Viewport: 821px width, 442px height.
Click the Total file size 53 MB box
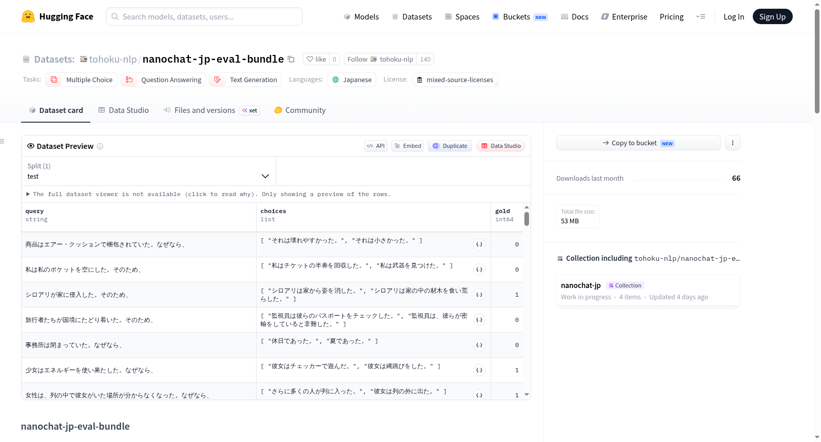pyautogui.click(x=578, y=216)
